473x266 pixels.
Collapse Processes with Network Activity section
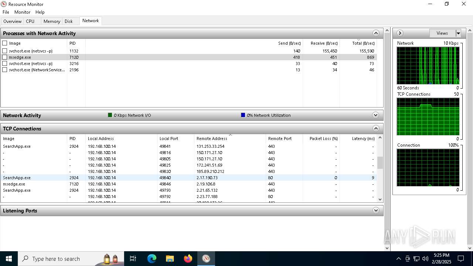tap(376, 33)
